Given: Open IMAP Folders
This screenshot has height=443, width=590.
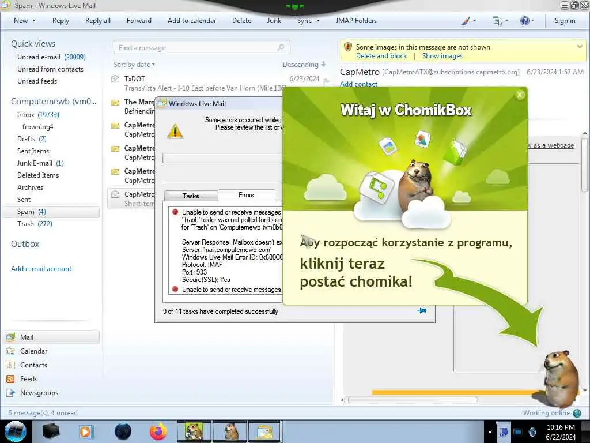Looking at the screenshot, I should coord(356,21).
